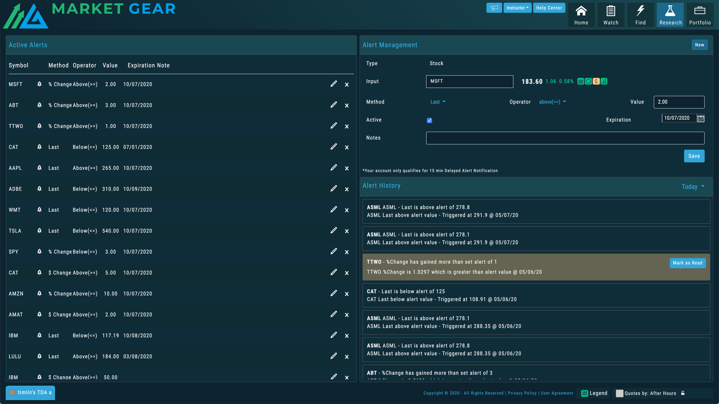Click the MSFT bell icon
The height and width of the screenshot is (404, 719).
(x=39, y=84)
